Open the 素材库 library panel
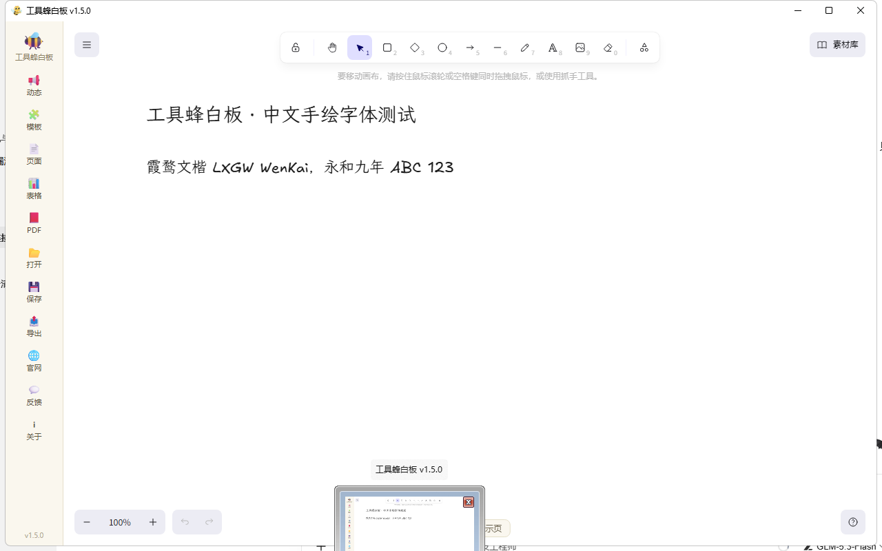 837,45
